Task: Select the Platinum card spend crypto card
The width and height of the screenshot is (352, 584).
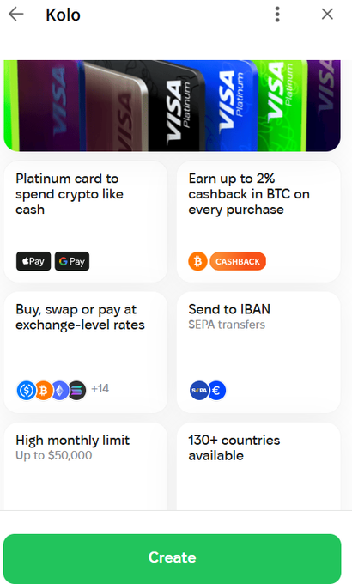Action: click(85, 222)
